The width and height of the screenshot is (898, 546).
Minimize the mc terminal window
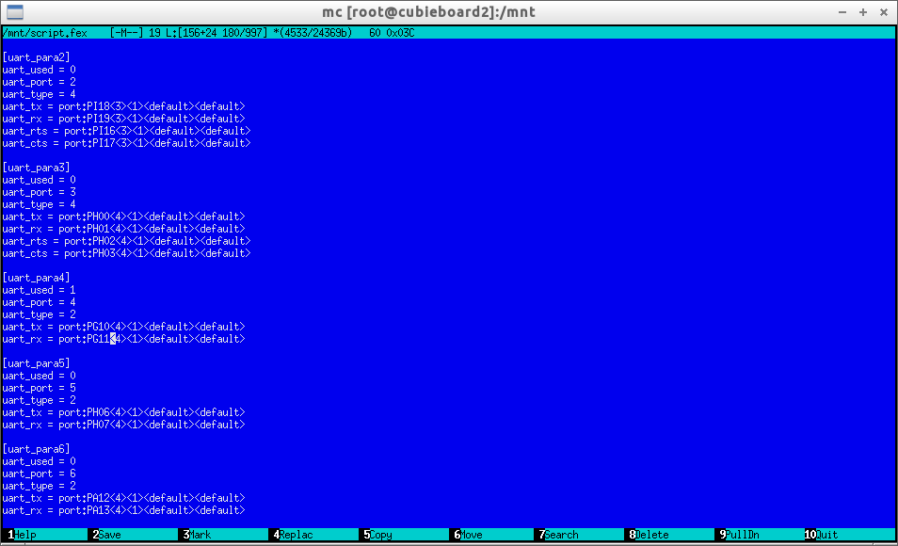coord(843,12)
